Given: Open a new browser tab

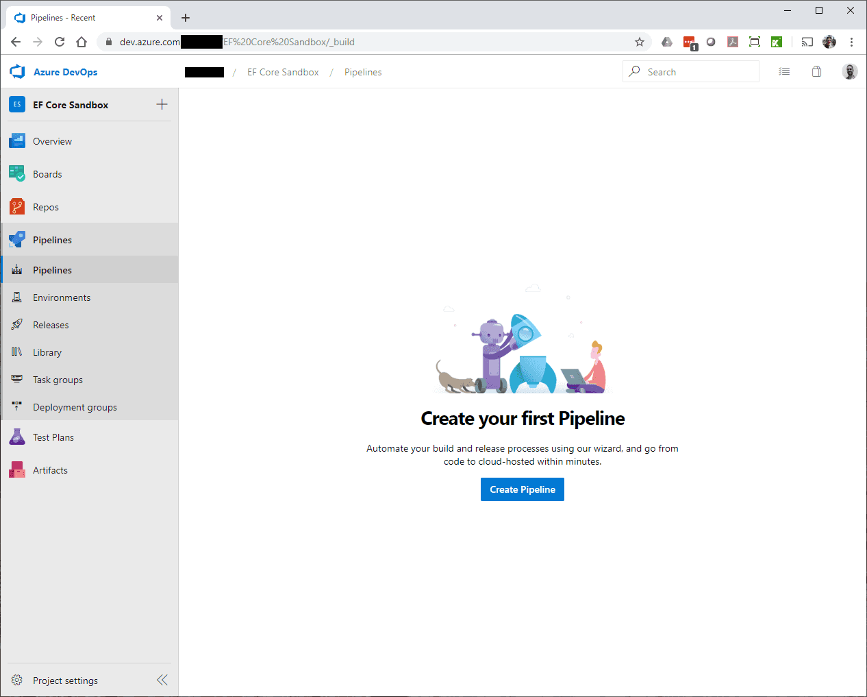Looking at the screenshot, I should (x=186, y=18).
